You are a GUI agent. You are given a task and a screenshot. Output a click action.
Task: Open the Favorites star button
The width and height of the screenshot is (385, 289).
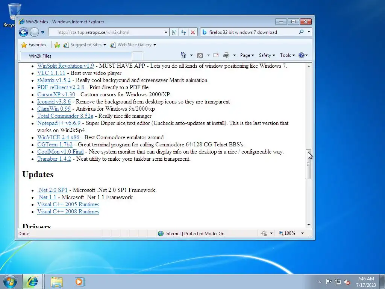(x=34, y=45)
